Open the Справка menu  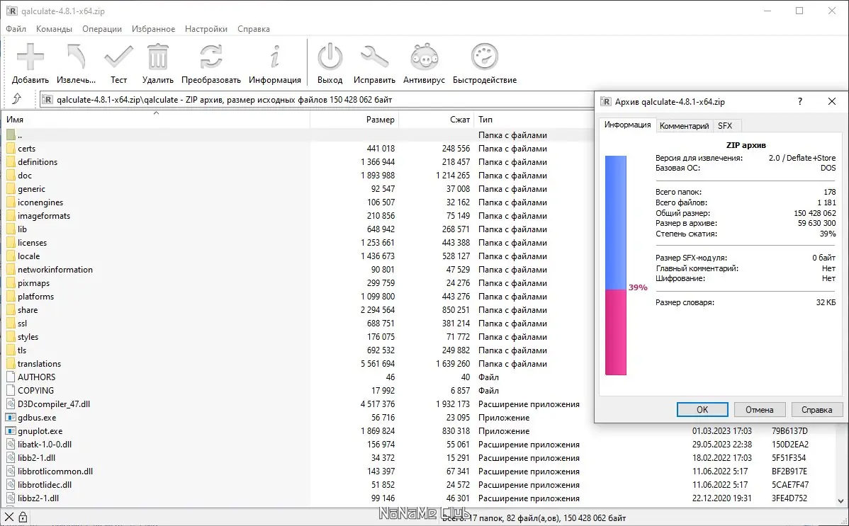[254, 29]
